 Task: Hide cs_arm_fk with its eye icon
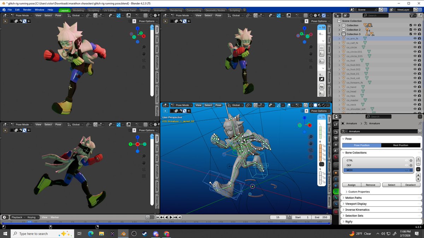click(415, 38)
